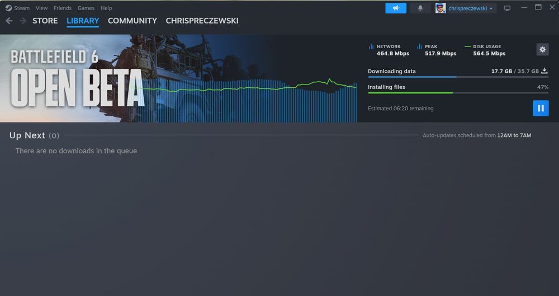Open the Friends menu
Viewport: 559px width, 296px height.
63,8
